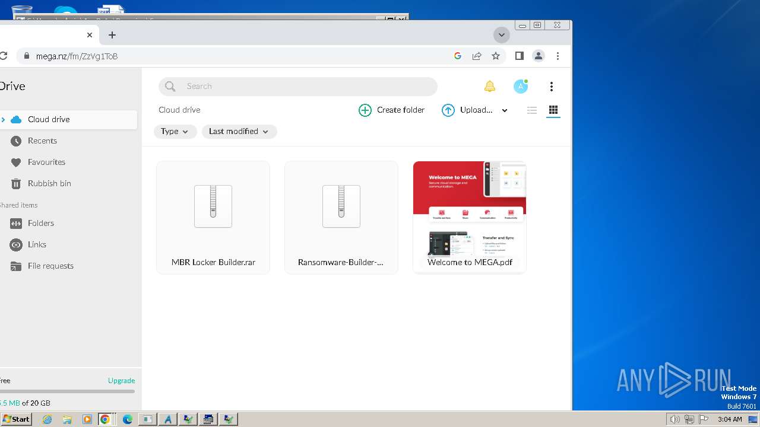Click Chrome taskbar button

[106, 419]
